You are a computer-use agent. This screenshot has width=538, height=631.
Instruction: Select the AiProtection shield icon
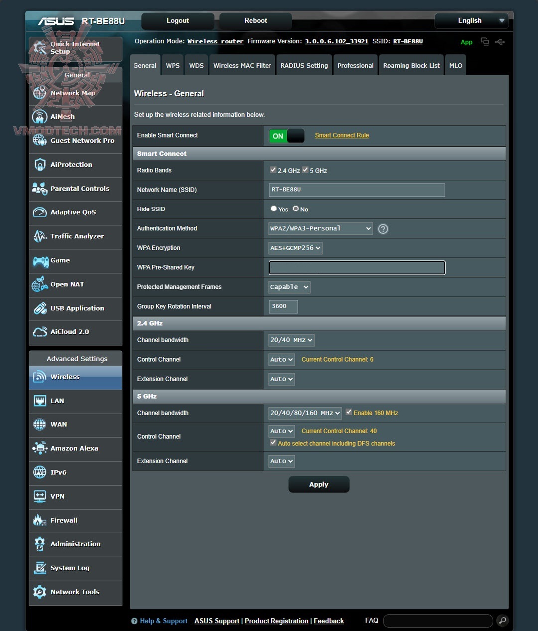[x=39, y=164]
